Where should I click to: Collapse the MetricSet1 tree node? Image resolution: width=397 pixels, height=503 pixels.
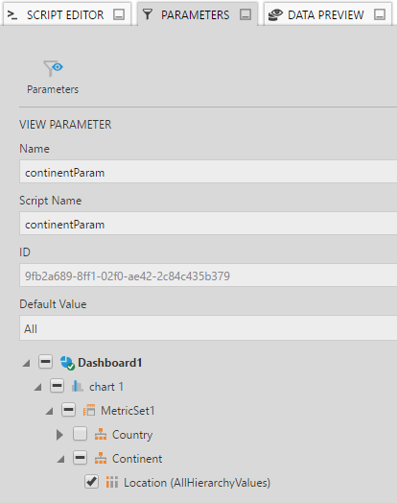[x=50, y=411]
